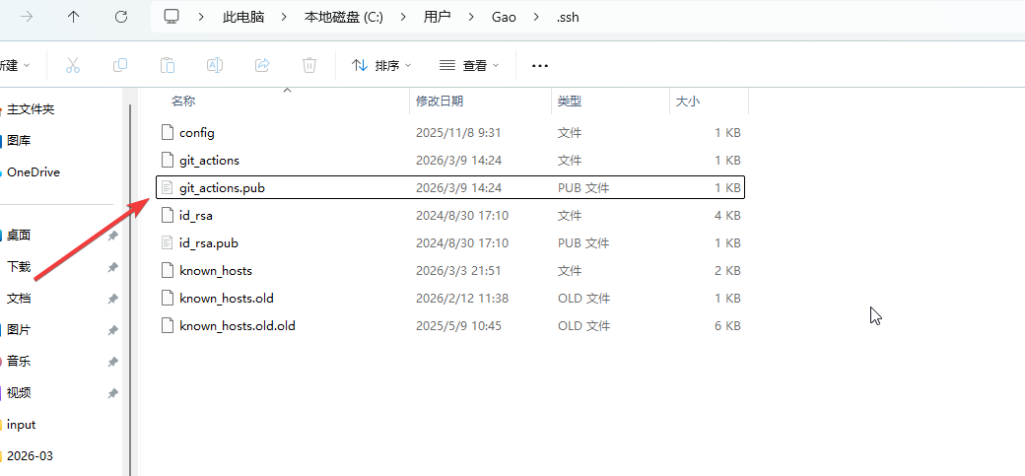Image resolution: width=1025 pixels, height=476 pixels.
Task: Click the paste clipboard icon
Action: tap(168, 65)
